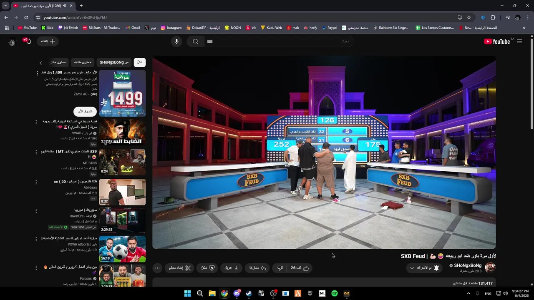Open the Gmail bookmark
Viewport: 534px width, 300px height.
tap(132, 28)
